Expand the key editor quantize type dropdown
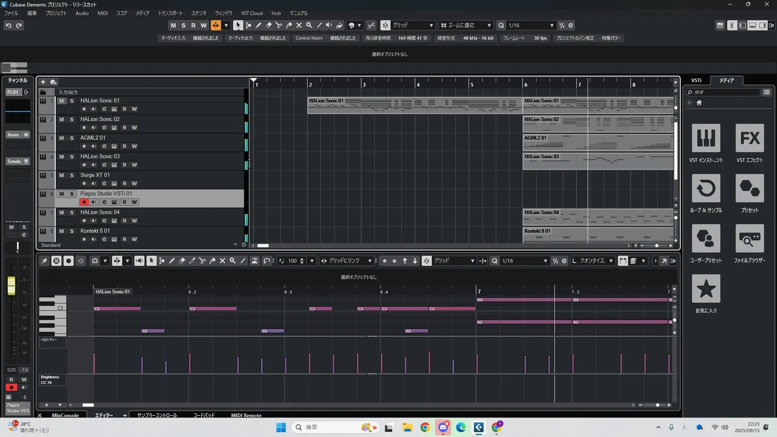 tap(611, 261)
